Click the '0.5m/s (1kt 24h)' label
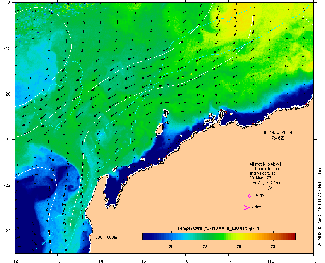This screenshot has height=263, width=325. (265, 183)
